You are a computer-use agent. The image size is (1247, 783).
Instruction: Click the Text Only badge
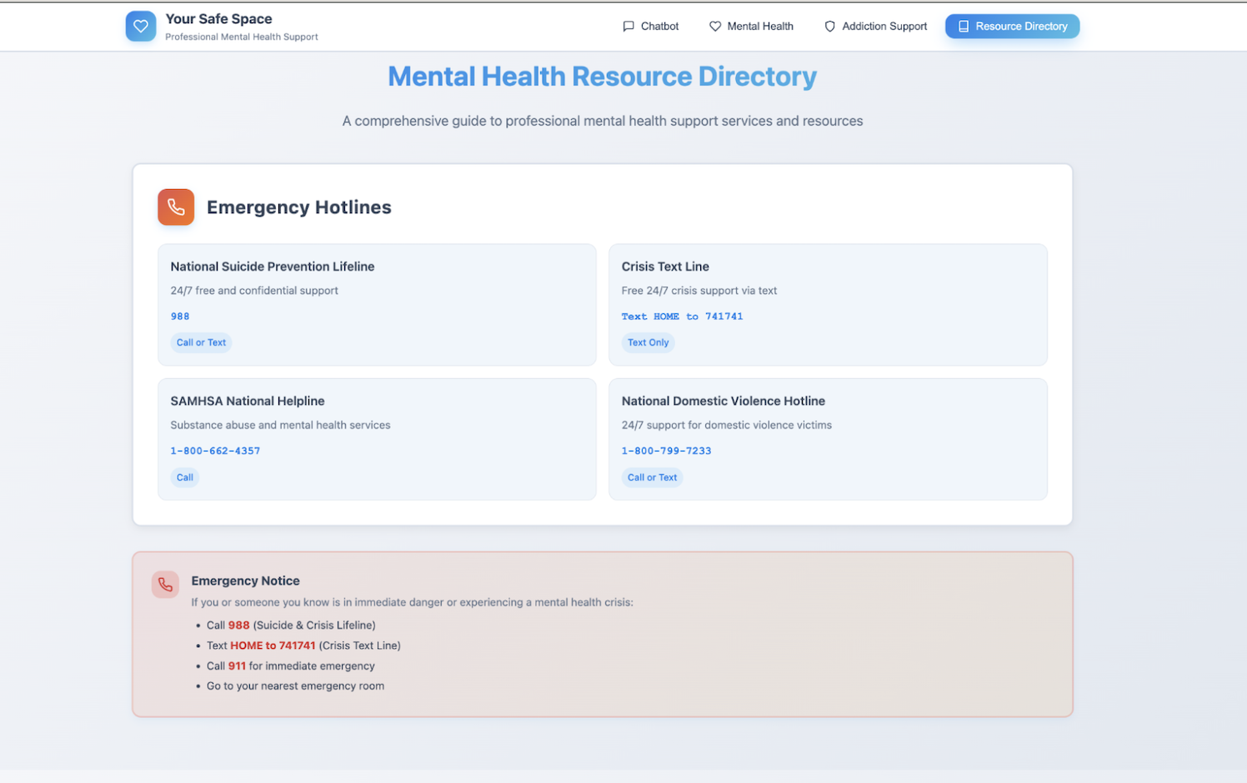pos(648,342)
